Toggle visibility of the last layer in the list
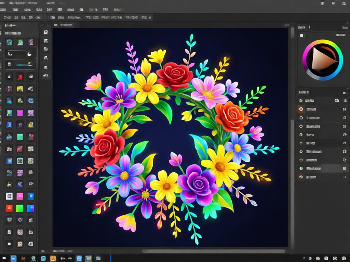Viewport: 350px width, 262px height. click(x=301, y=177)
